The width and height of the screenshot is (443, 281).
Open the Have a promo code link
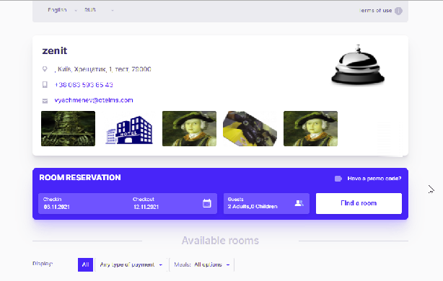[x=374, y=179]
